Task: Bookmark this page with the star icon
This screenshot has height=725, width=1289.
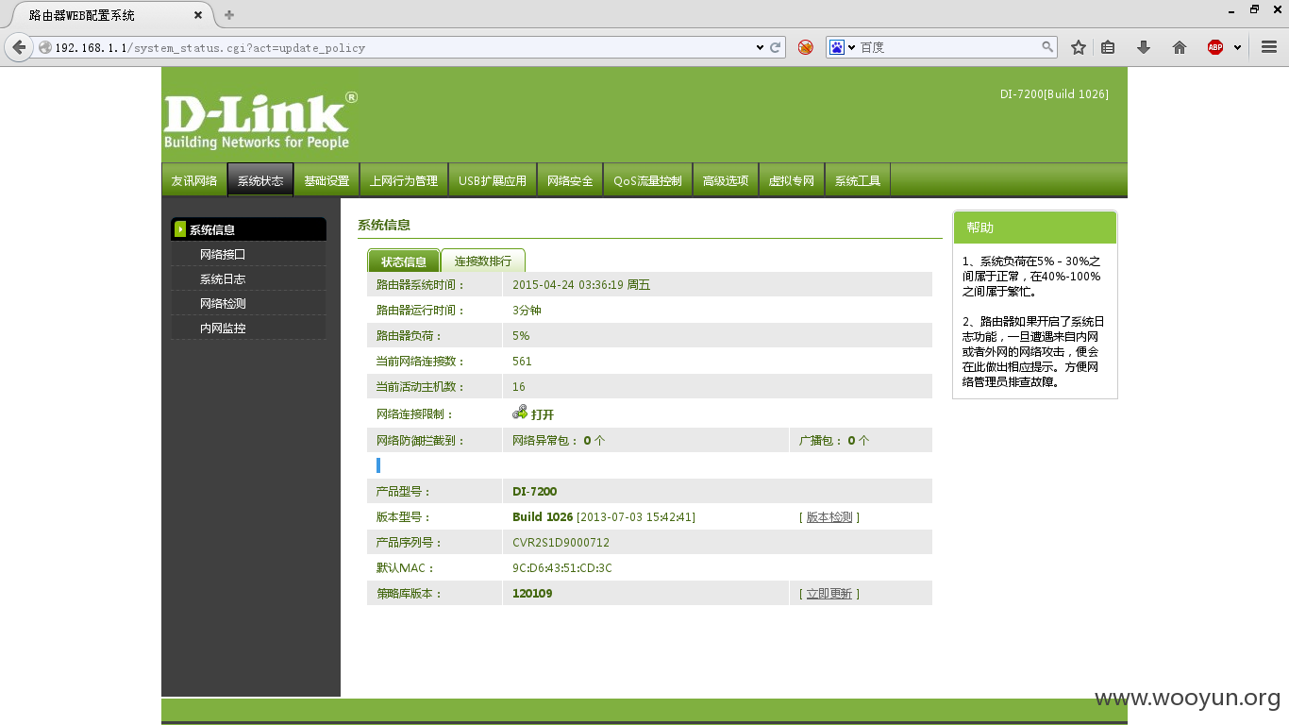Action: pyautogui.click(x=1079, y=47)
